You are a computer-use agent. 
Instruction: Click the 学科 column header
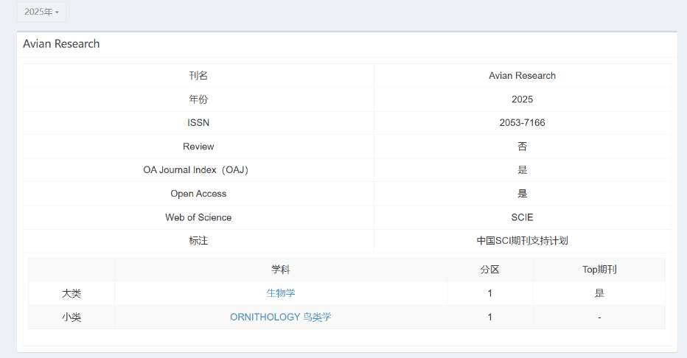[281, 270]
